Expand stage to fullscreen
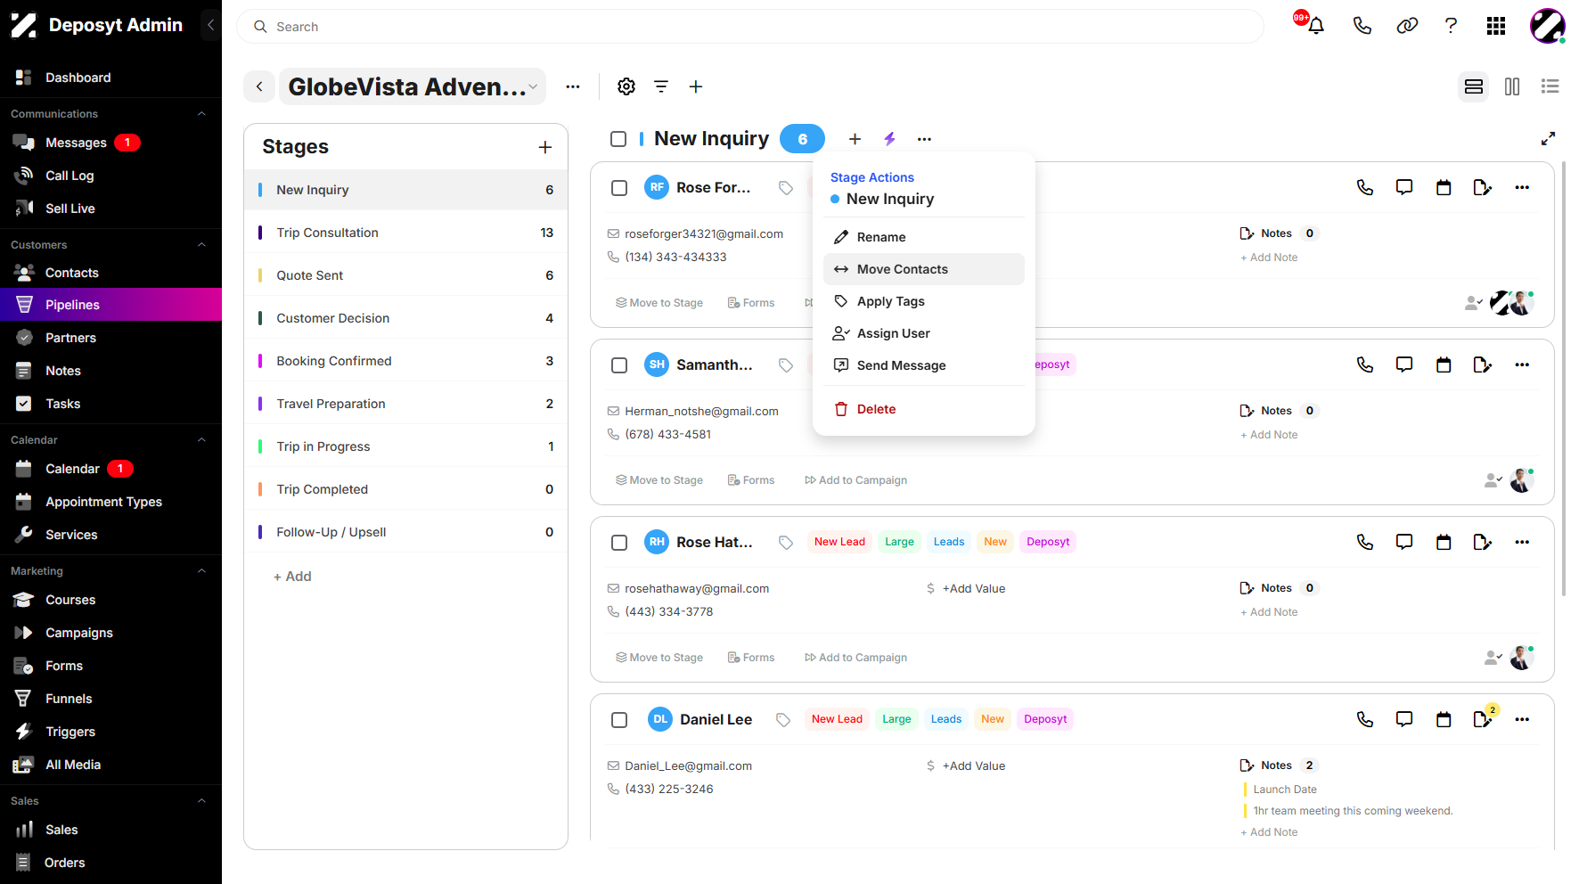Image resolution: width=1587 pixels, height=884 pixels. coord(1549,139)
